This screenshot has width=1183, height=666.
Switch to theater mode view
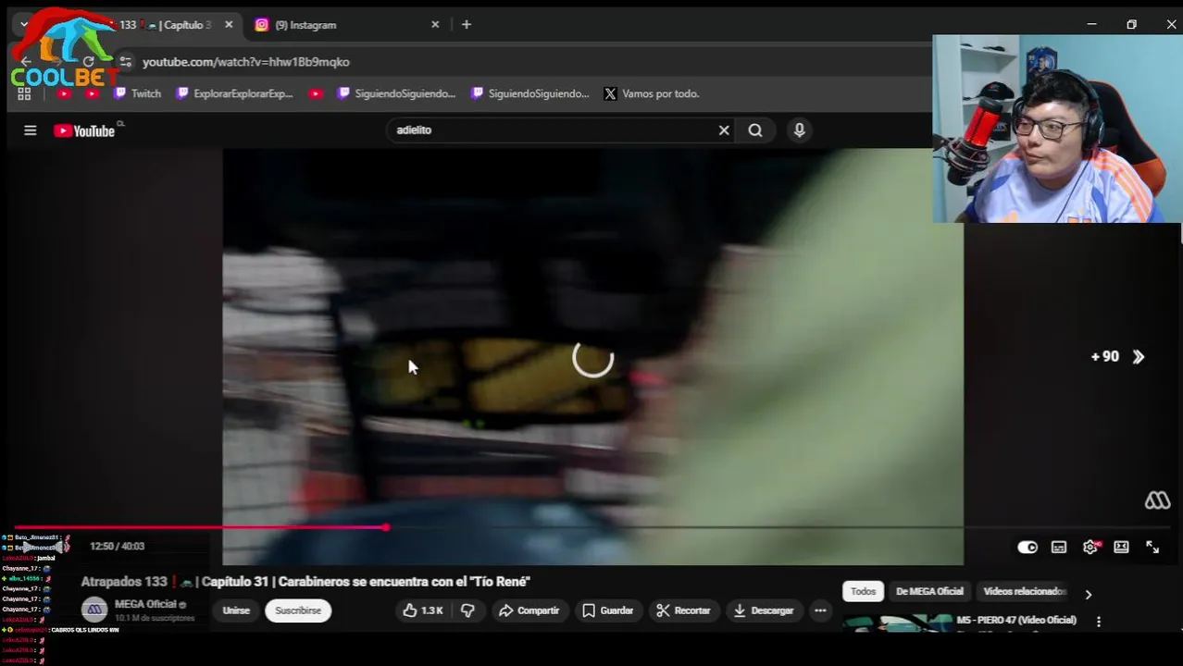point(1121,547)
